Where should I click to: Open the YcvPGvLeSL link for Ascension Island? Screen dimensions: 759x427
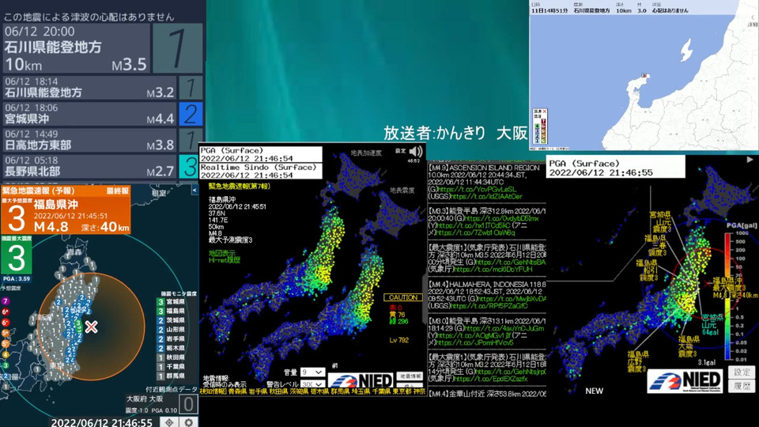point(477,189)
